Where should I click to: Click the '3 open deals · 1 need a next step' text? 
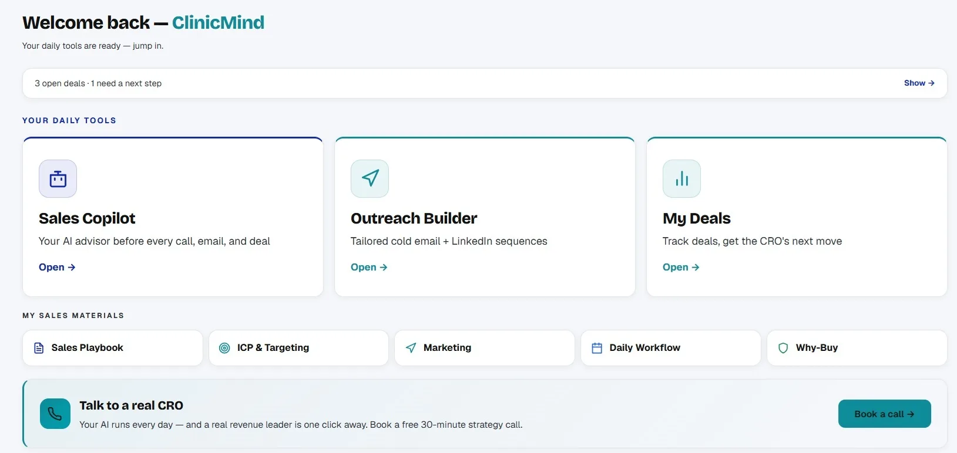pos(98,83)
